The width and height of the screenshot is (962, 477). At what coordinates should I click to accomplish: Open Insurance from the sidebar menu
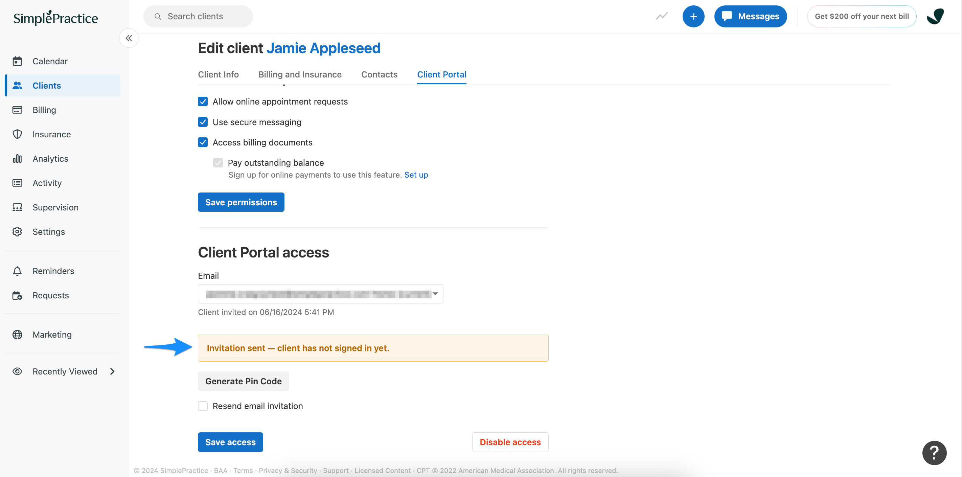pos(63,134)
